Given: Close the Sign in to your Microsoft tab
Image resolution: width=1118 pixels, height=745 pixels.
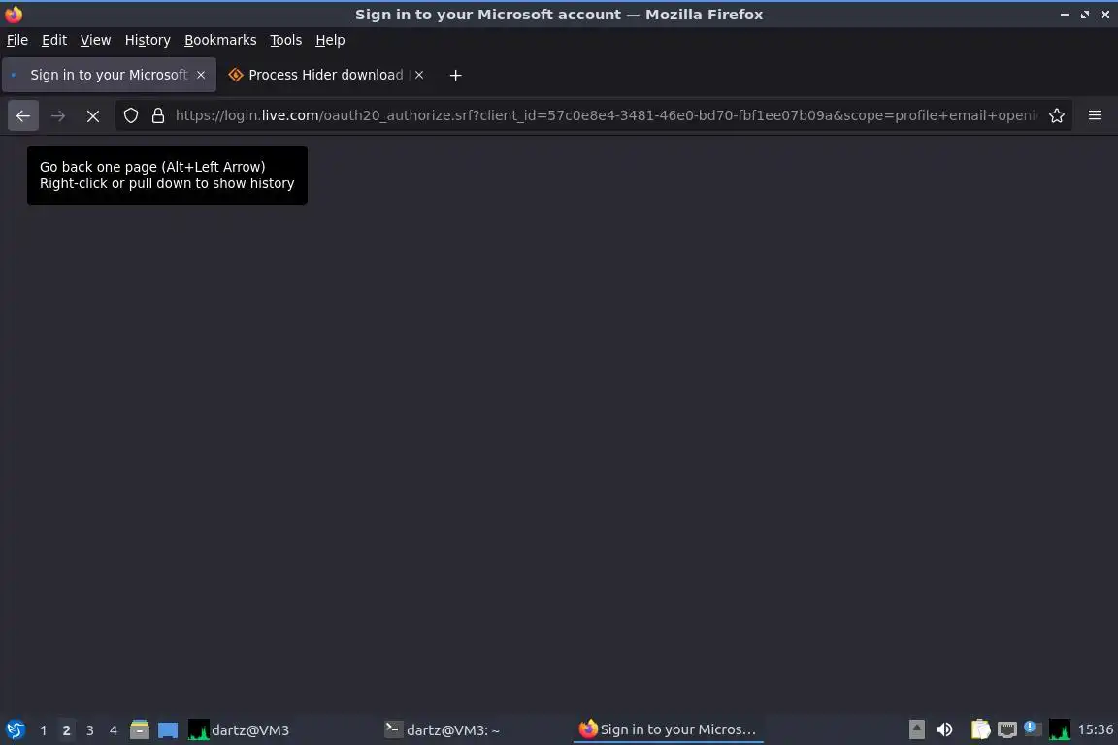Looking at the screenshot, I should pos(201,75).
